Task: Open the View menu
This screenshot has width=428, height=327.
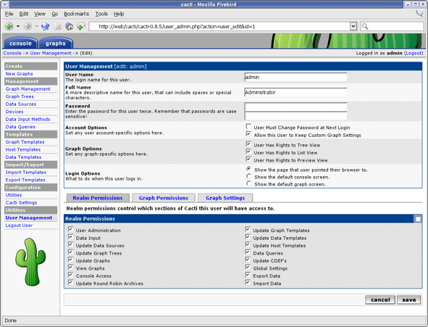Action: point(40,14)
